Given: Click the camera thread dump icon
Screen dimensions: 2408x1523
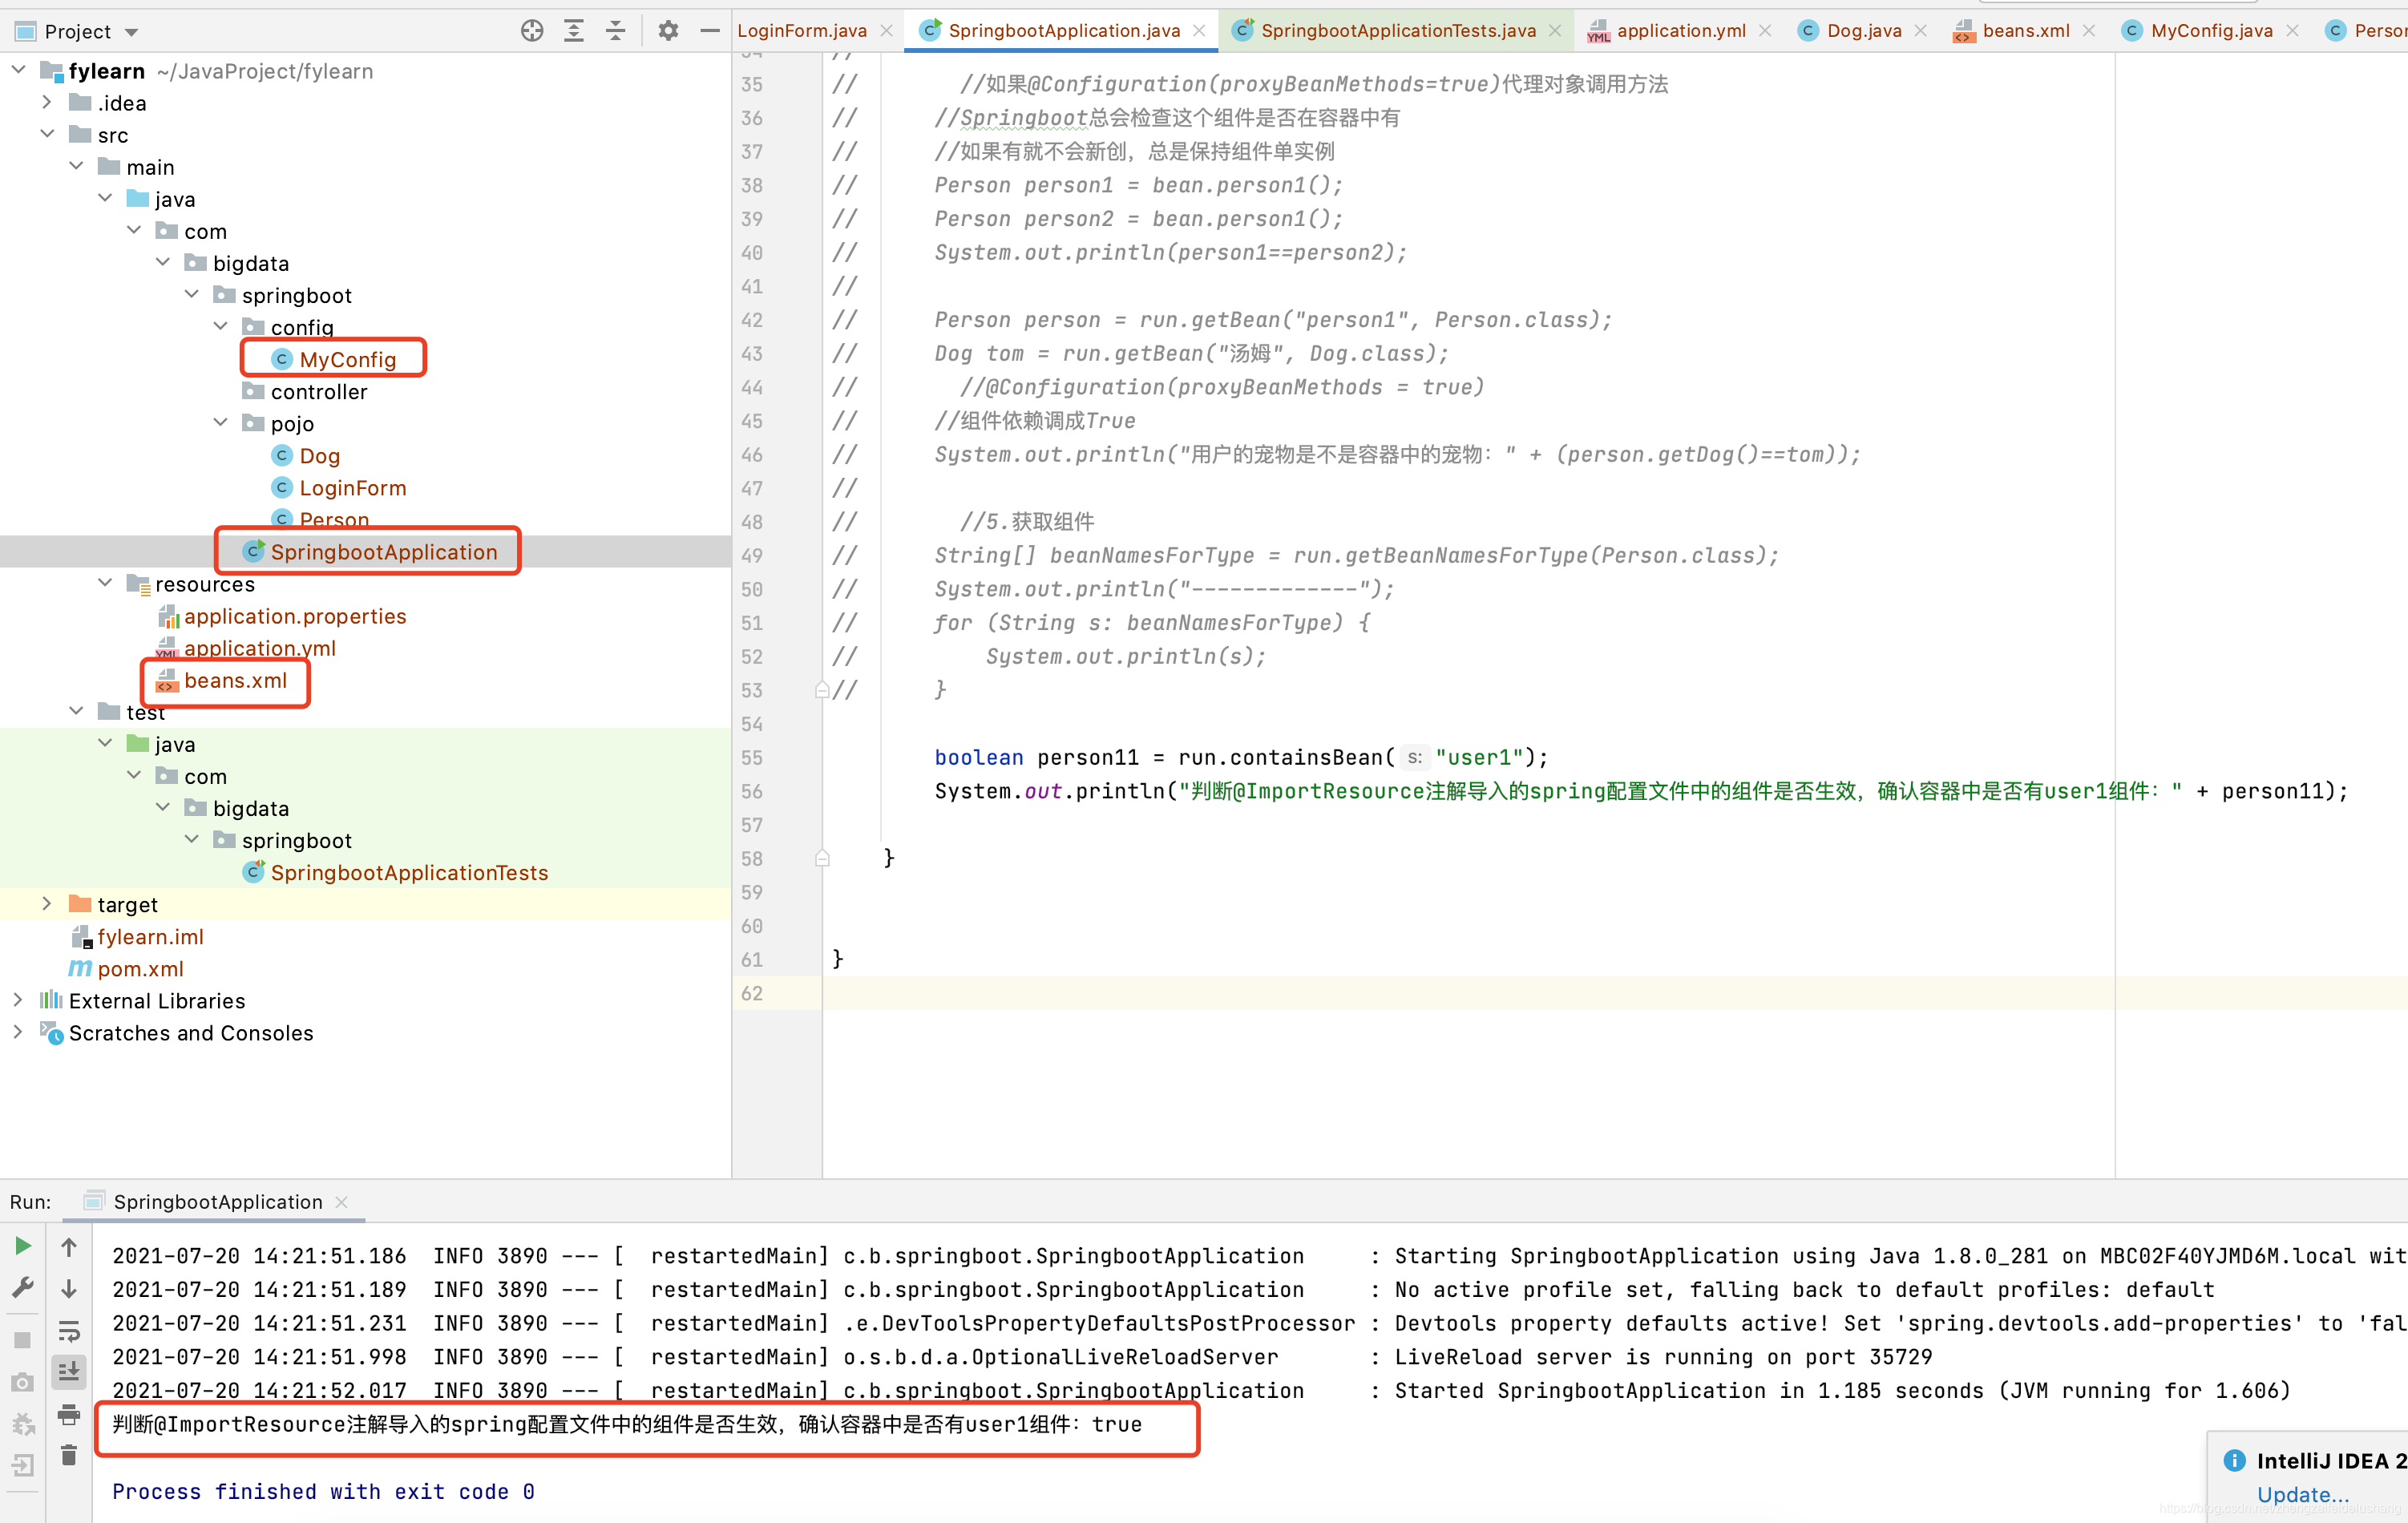Looking at the screenshot, I should coord(23,1381).
